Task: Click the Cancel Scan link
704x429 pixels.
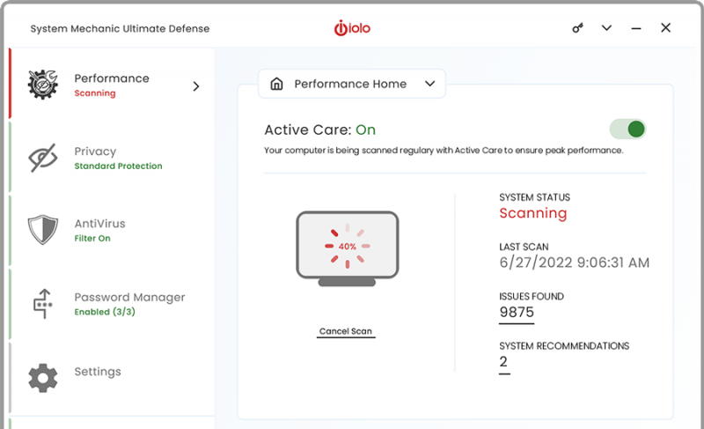Action: tap(346, 331)
